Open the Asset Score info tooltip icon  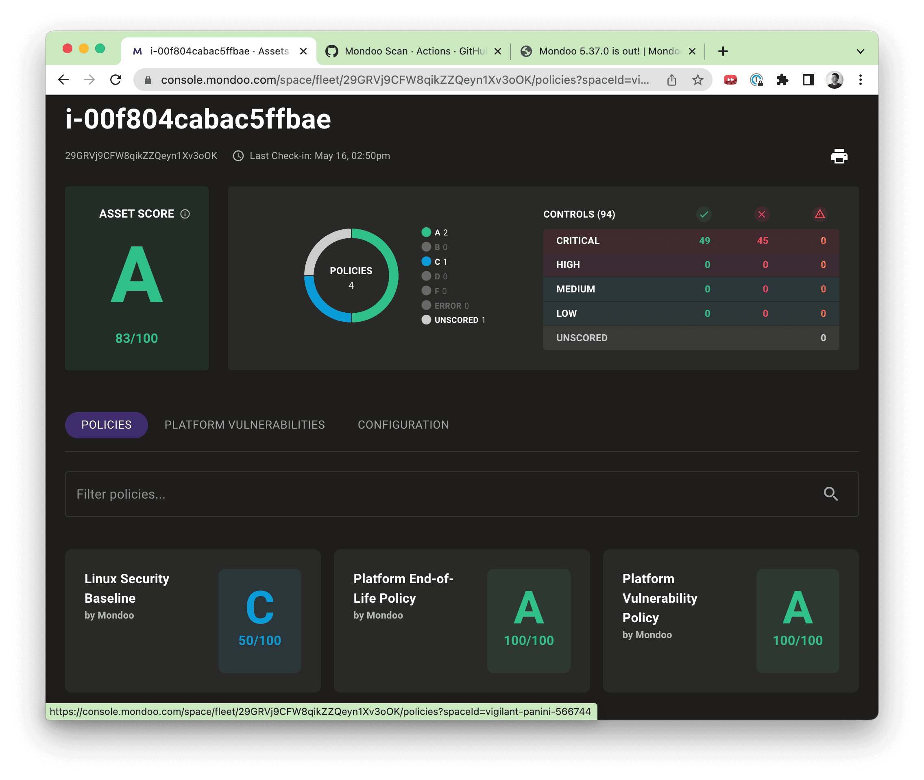coord(185,214)
